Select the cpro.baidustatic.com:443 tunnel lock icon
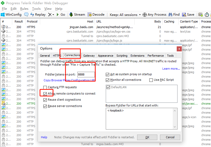 (x=3, y=36)
